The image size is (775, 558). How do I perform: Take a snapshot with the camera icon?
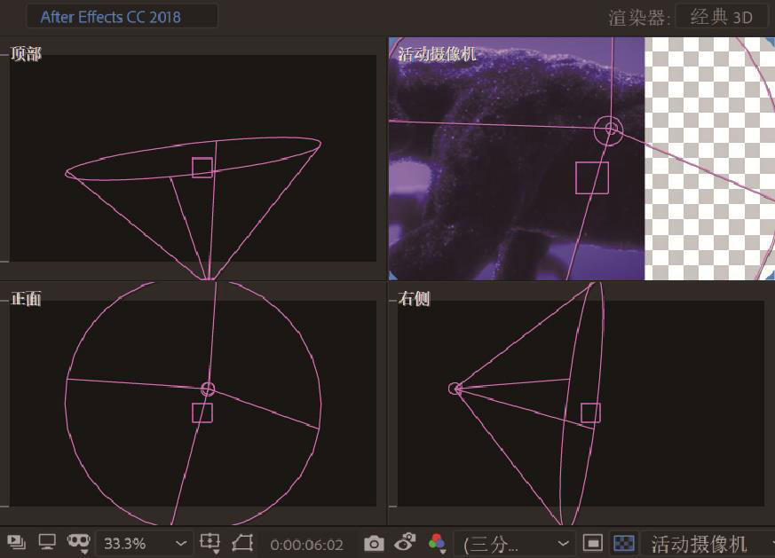pyautogui.click(x=374, y=544)
